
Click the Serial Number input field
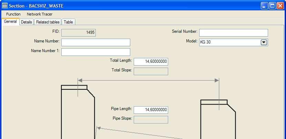234,33
